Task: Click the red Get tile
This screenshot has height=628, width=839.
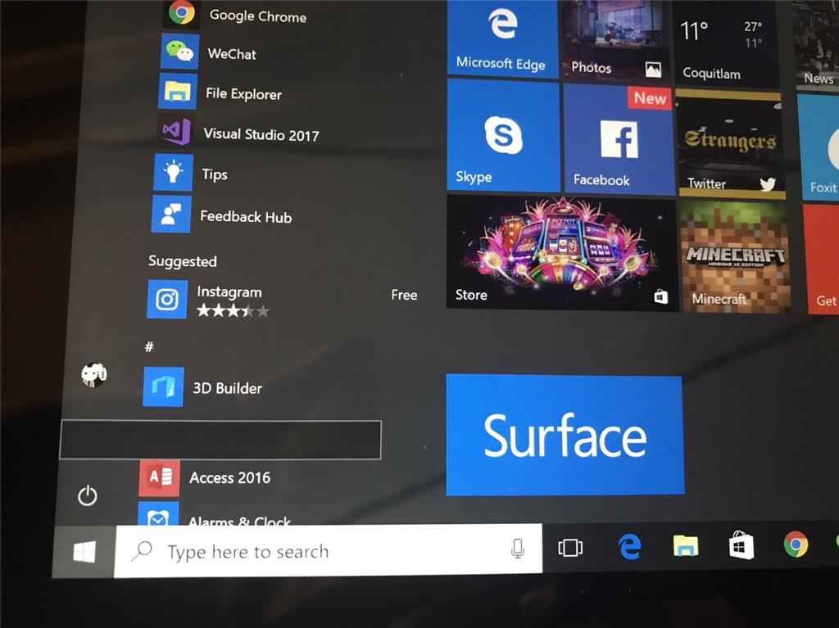Action: pyautogui.click(x=823, y=259)
